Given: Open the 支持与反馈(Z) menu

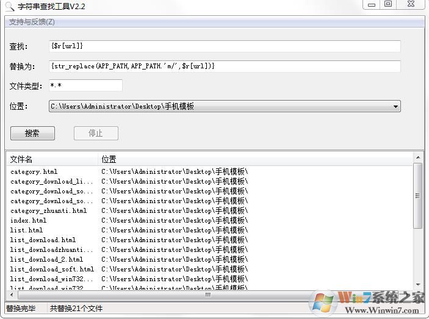Looking at the screenshot, I should [x=32, y=22].
